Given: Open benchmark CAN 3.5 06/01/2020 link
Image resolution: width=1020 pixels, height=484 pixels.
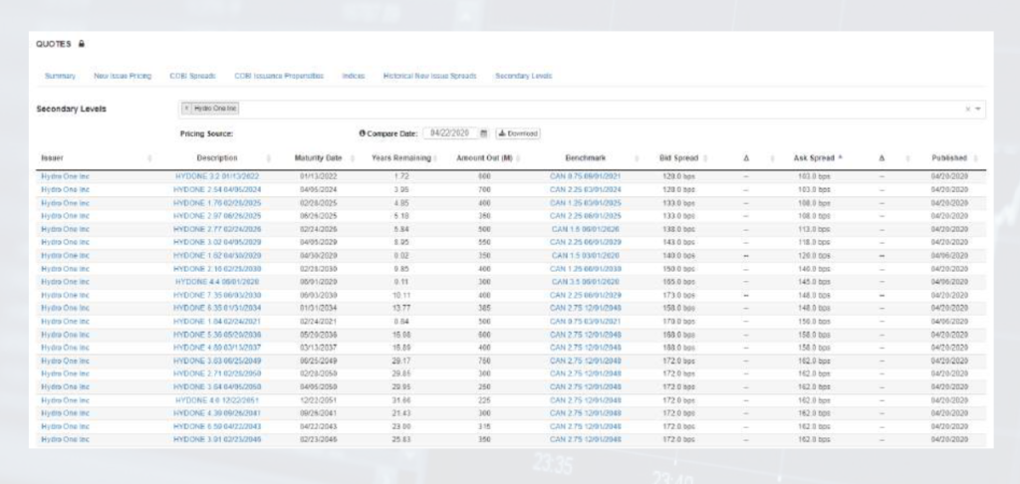Looking at the screenshot, I should [x=586, y=282].
